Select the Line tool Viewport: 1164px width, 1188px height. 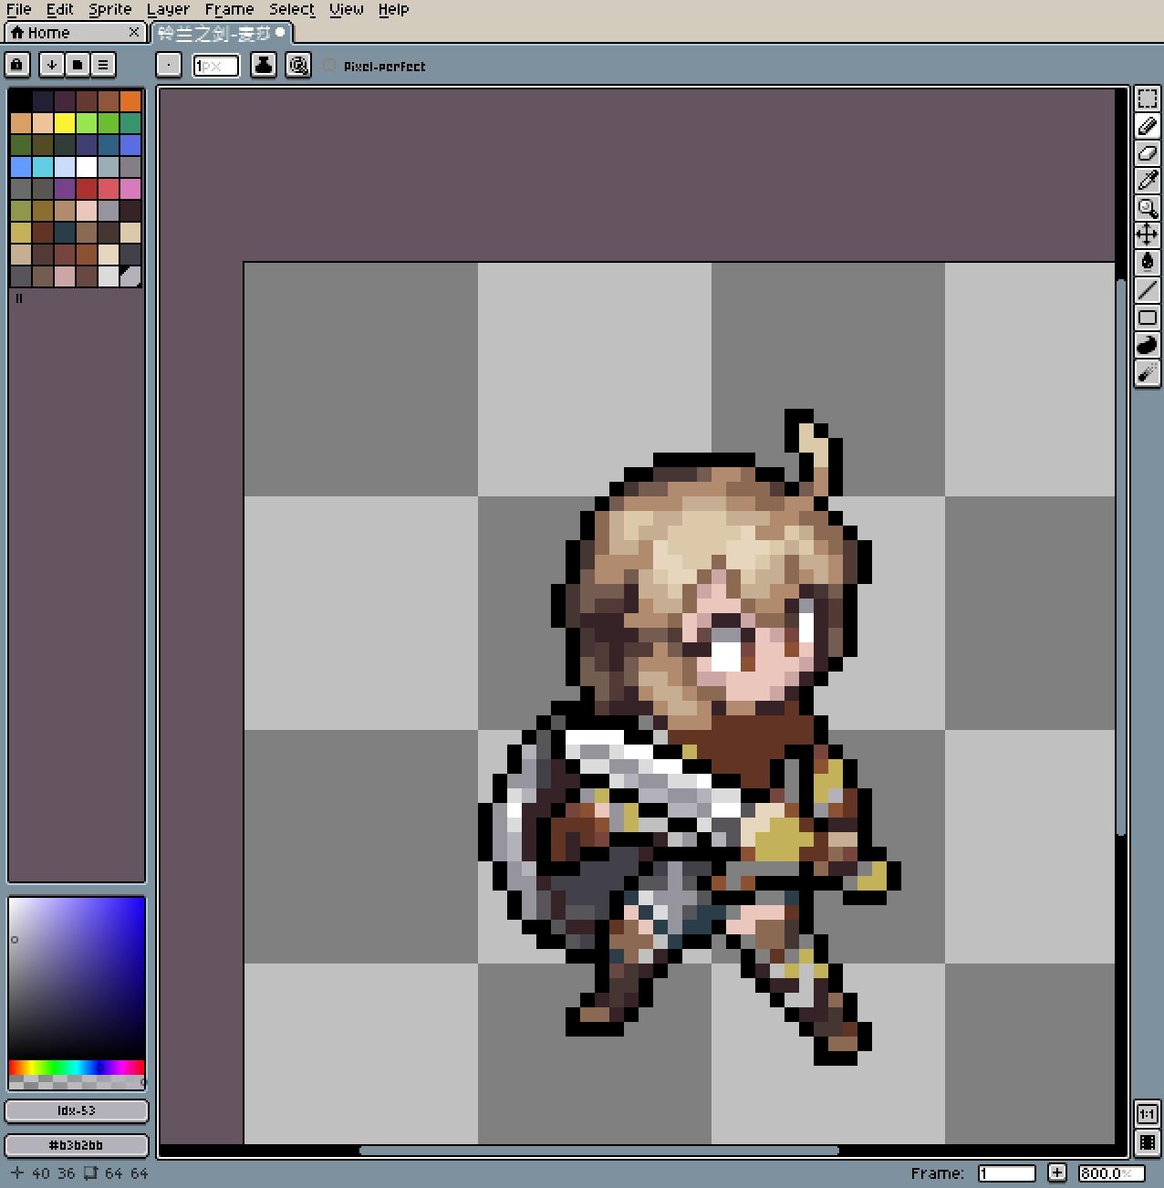click(x=1147, y=290)
